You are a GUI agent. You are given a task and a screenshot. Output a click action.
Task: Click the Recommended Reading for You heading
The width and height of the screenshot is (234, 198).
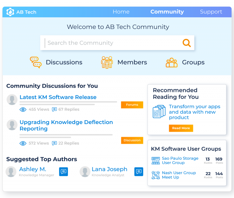tap(176, 94)
